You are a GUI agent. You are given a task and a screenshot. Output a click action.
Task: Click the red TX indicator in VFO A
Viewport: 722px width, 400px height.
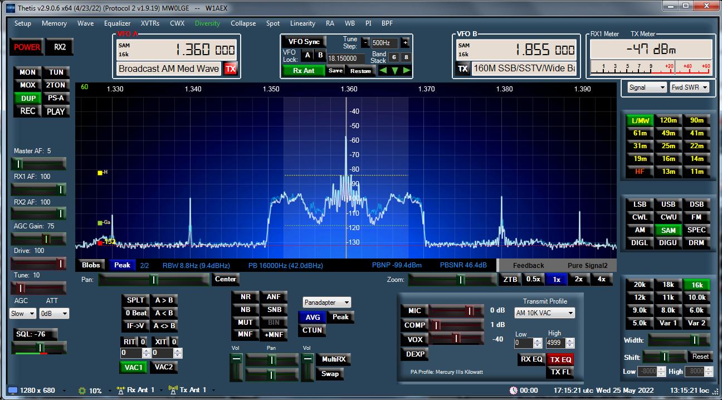(230, 69)
